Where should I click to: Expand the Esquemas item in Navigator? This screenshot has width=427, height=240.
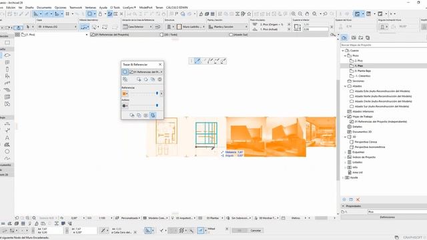(345, 152)
